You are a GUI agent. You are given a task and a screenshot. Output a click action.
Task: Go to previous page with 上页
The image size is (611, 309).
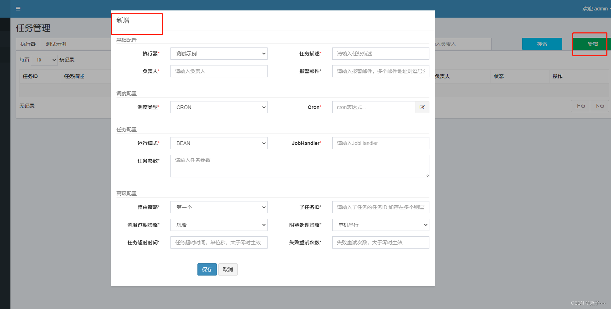pyautogui.click(x=580, y=106)
